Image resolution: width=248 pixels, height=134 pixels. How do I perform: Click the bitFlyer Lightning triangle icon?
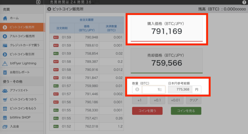(5, 64)
